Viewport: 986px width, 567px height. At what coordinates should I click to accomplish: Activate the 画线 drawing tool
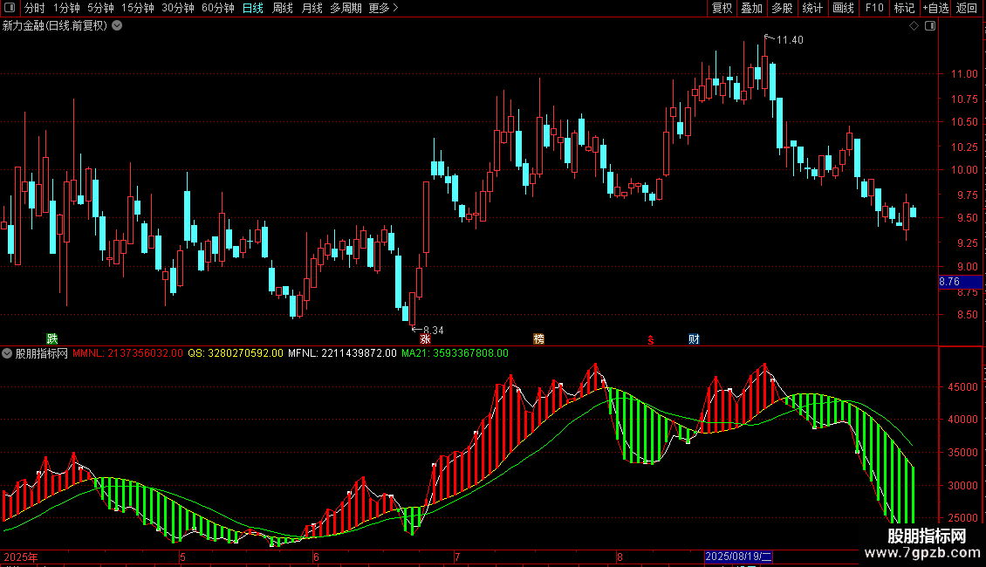coord(843,8)
